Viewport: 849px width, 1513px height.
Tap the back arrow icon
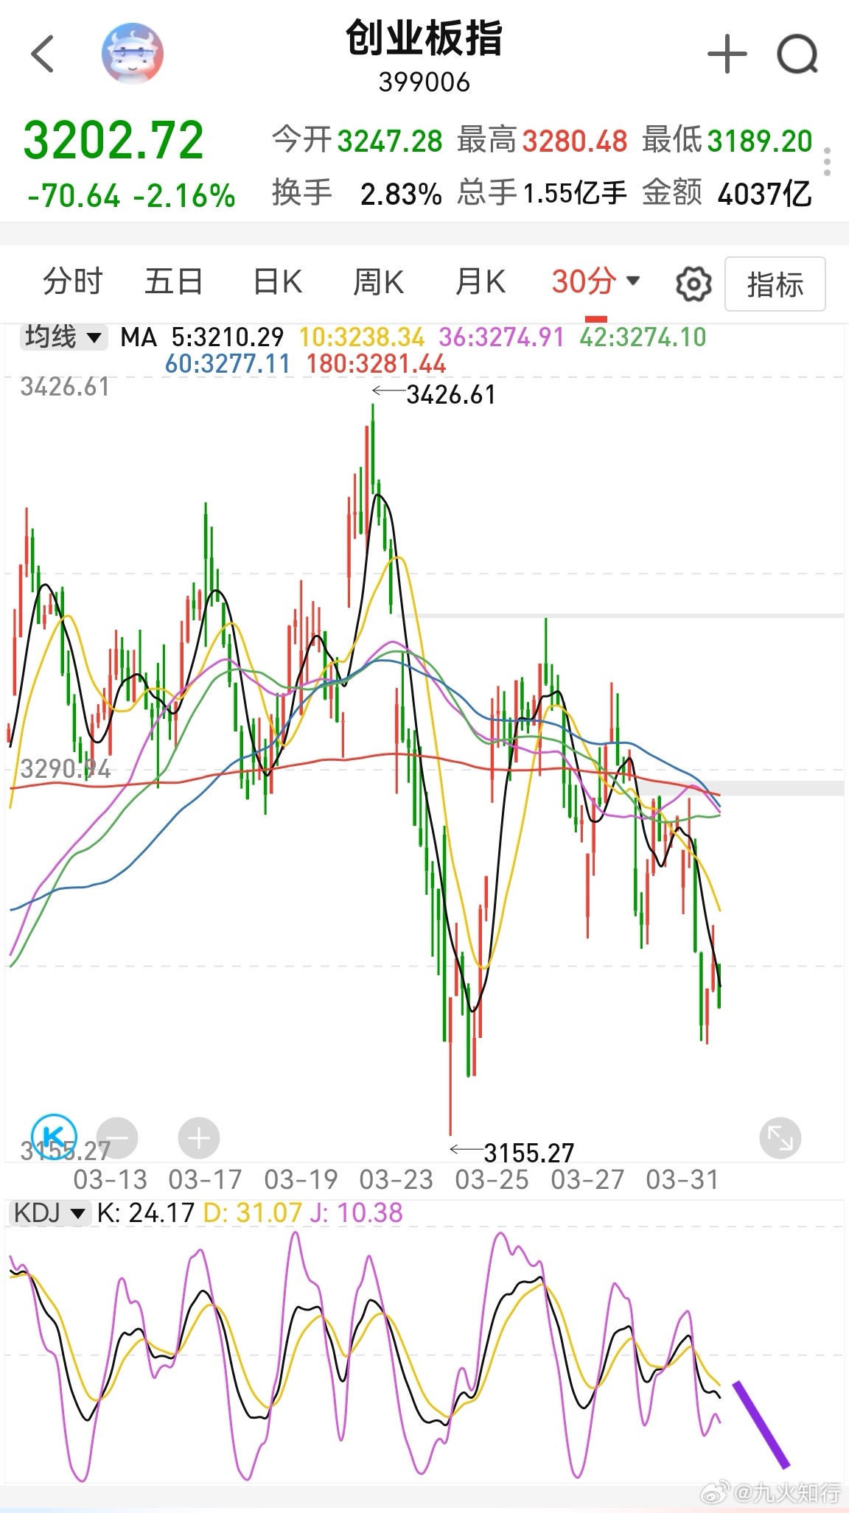pyautogui.click(x=43, y=54)
